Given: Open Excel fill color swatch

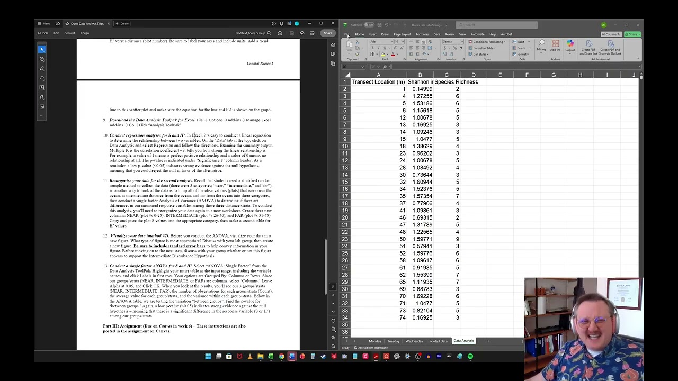Looking at the screenshot, I should tap(383, 54).
